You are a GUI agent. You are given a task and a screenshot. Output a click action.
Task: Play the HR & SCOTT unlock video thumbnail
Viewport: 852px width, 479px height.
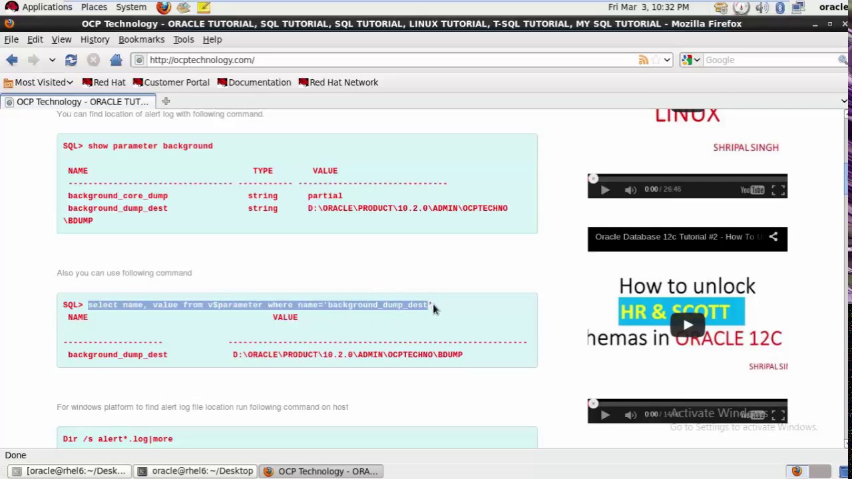click(688, 325)
